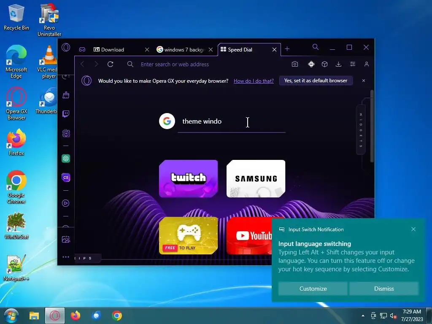The image size is (432, 324).
Task: Close the Download tab
Action: click(x=147, y=50)
